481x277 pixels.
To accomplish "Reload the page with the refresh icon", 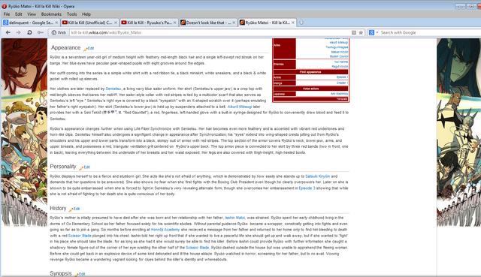I will [29, 32].
